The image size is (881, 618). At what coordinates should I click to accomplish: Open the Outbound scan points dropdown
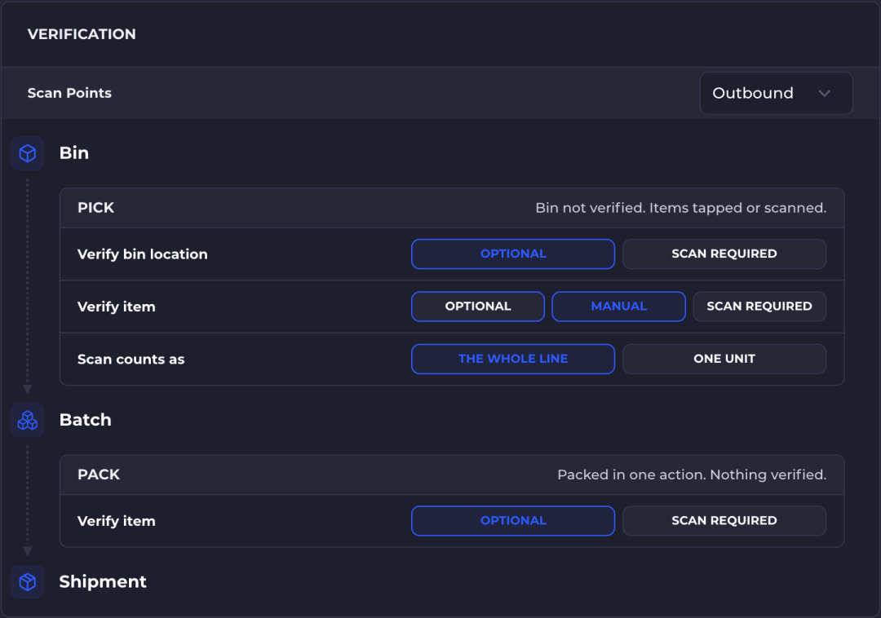point(776,93)
